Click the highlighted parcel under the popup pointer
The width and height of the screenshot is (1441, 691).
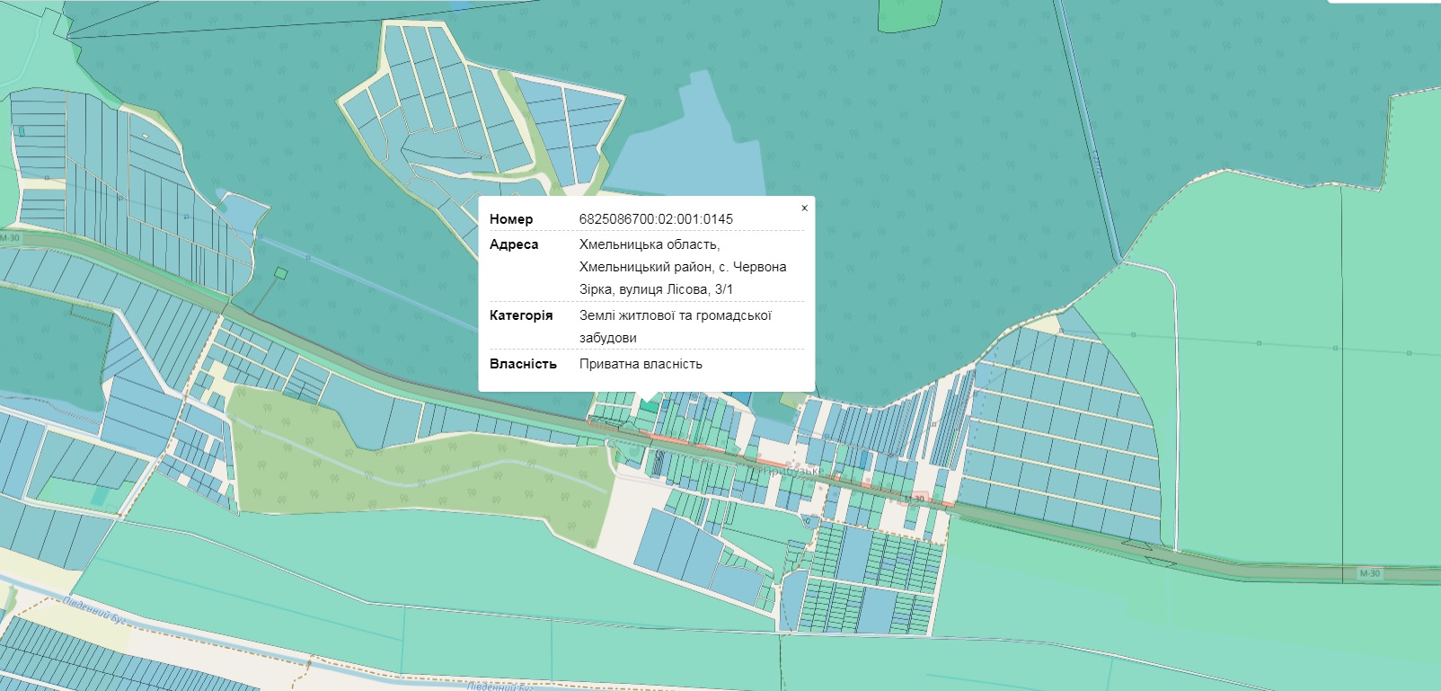[648, 408]
